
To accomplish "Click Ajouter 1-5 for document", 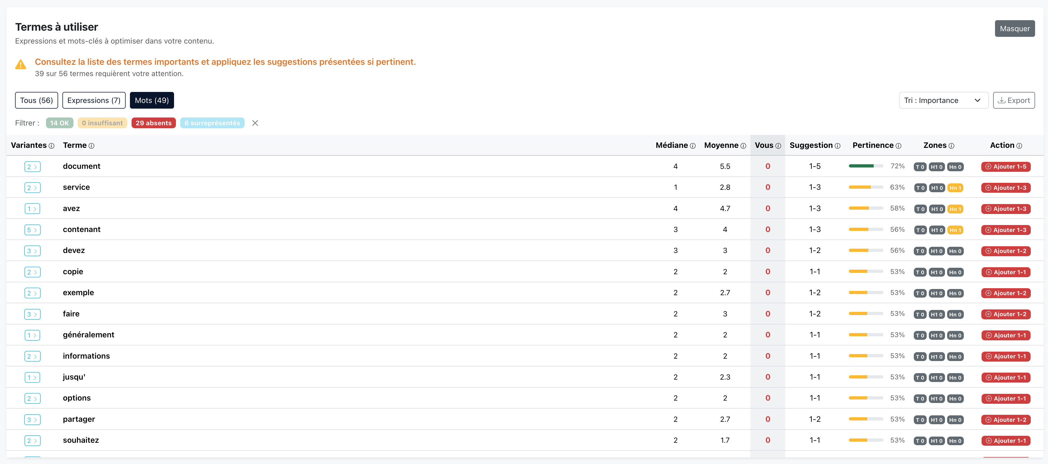I will pyautogui.click(x=1006, y=167).
